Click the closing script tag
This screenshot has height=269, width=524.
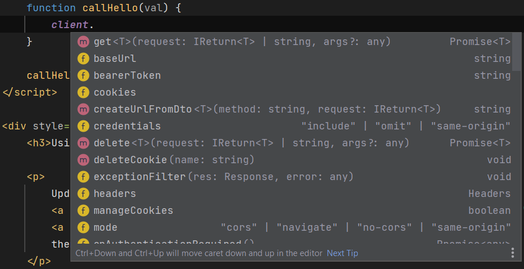pos(29,92)
